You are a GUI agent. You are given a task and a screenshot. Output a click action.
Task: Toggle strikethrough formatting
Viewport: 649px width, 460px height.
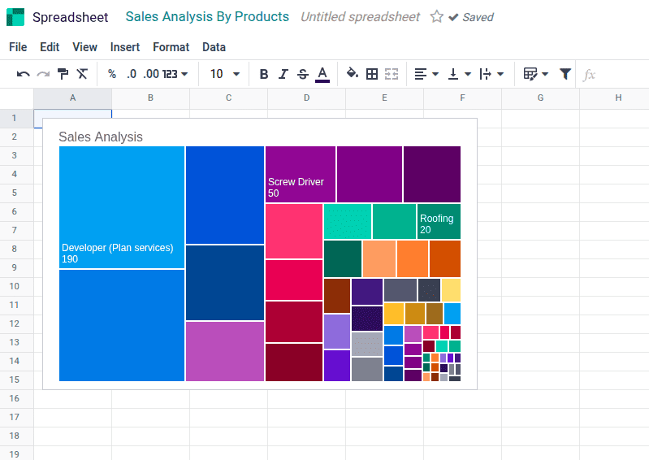[303, 74]
